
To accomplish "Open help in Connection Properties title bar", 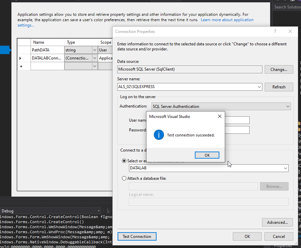I will 275,31.
